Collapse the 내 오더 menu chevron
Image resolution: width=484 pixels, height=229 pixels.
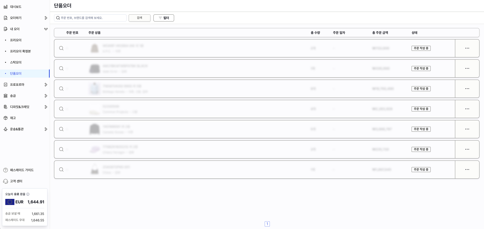coord(46,29)
